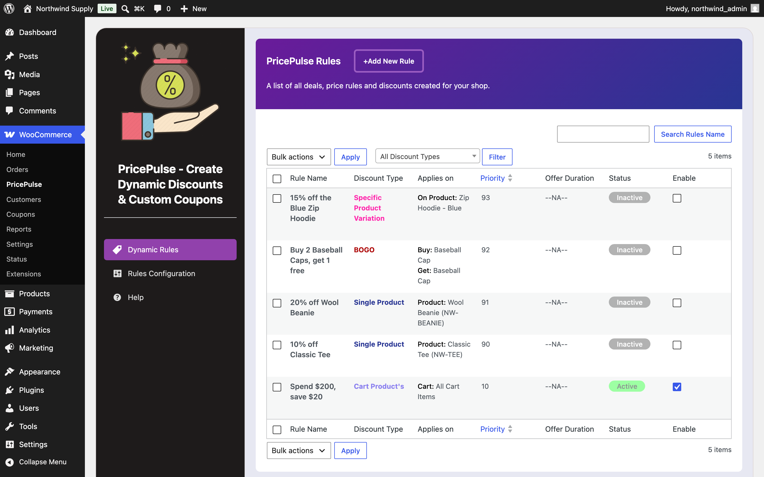The image size is (764, 477).
Task: Click the Payments dollar icon
Action: 10,312
